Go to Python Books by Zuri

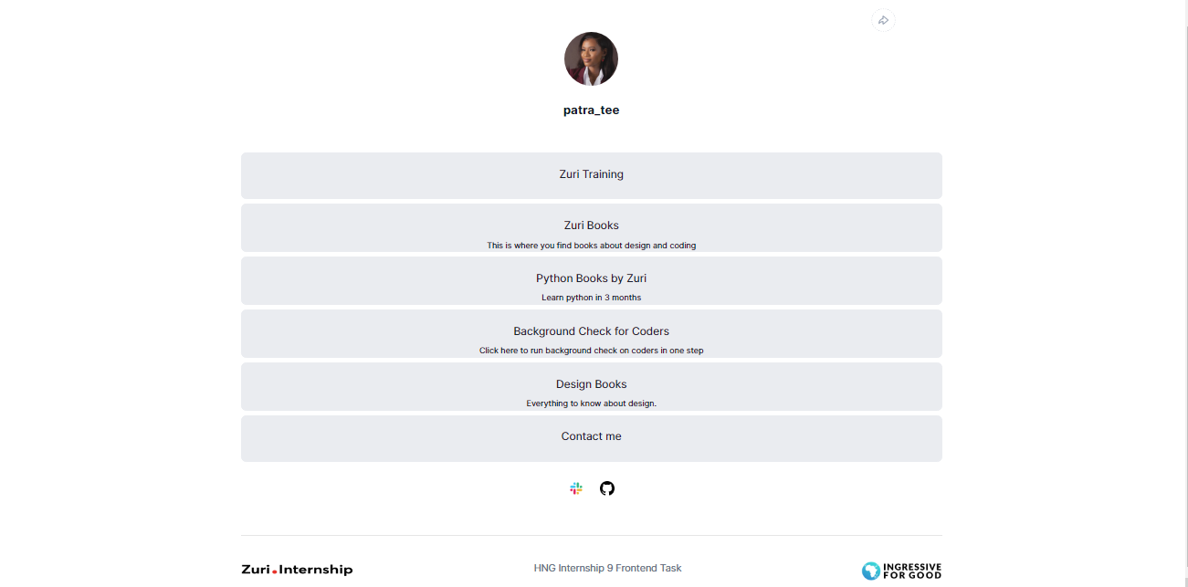(x=591, y=278)
